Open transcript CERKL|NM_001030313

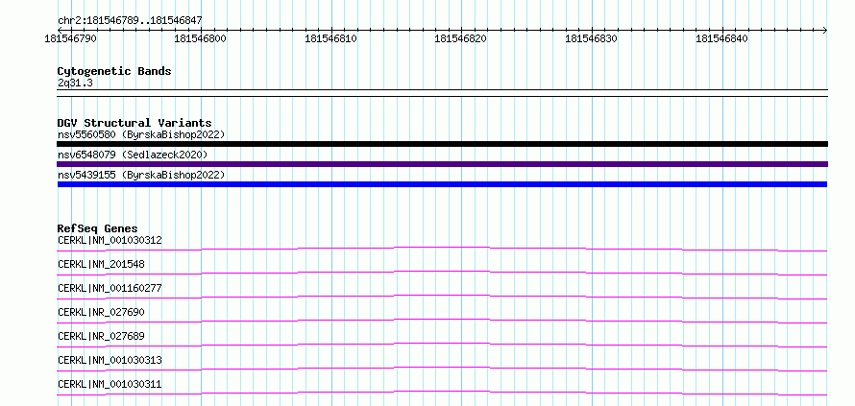coord(110,360)
